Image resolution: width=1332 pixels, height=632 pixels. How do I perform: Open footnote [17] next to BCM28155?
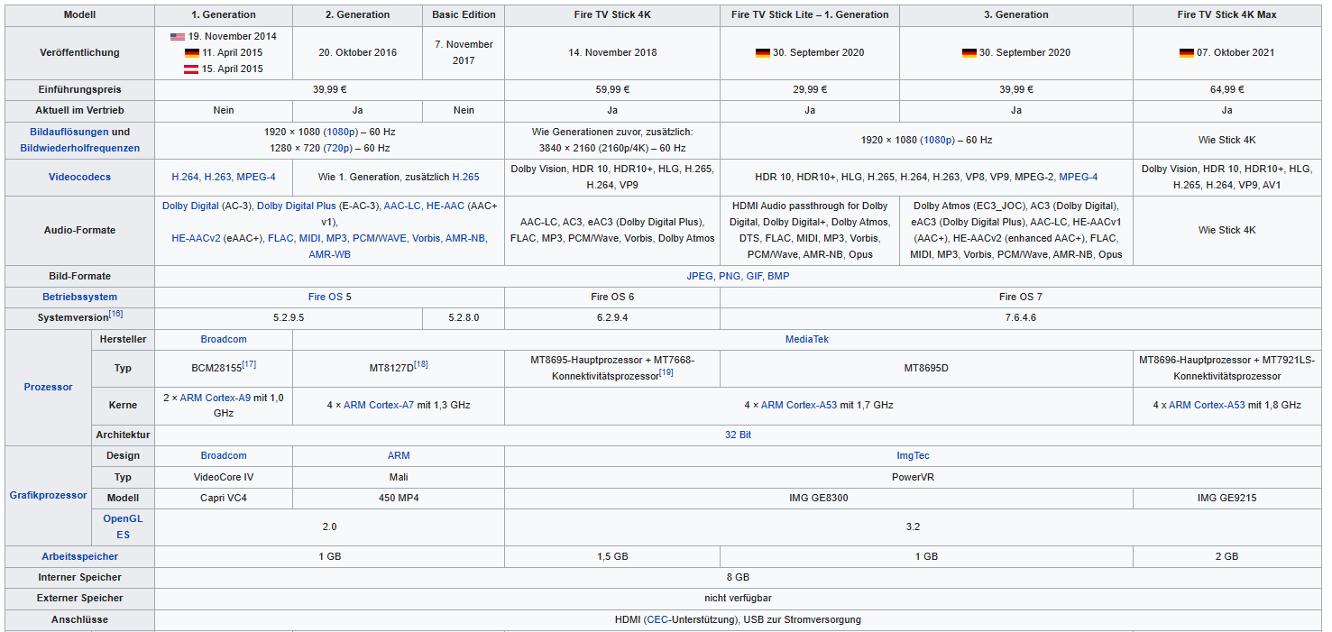click(248, 365)
